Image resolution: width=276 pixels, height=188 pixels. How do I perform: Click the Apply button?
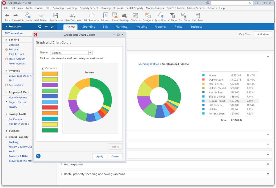point(100,156)
